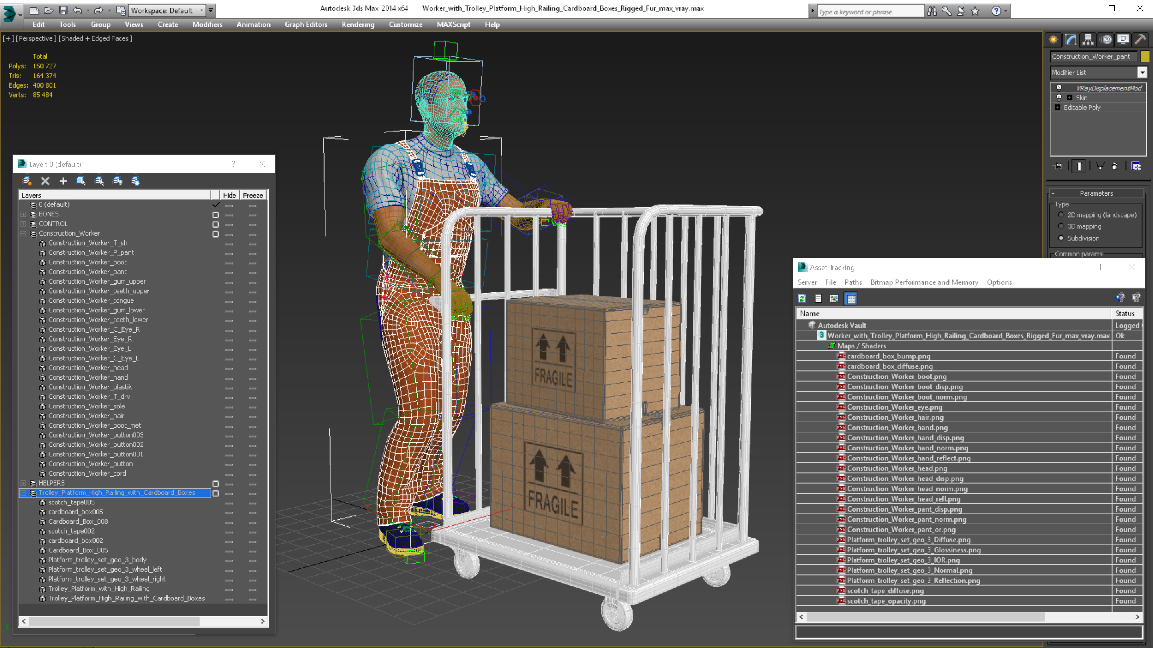Click the Open File folder icon
This screenshot has height=648, width=1153.
tap(49, 10)
